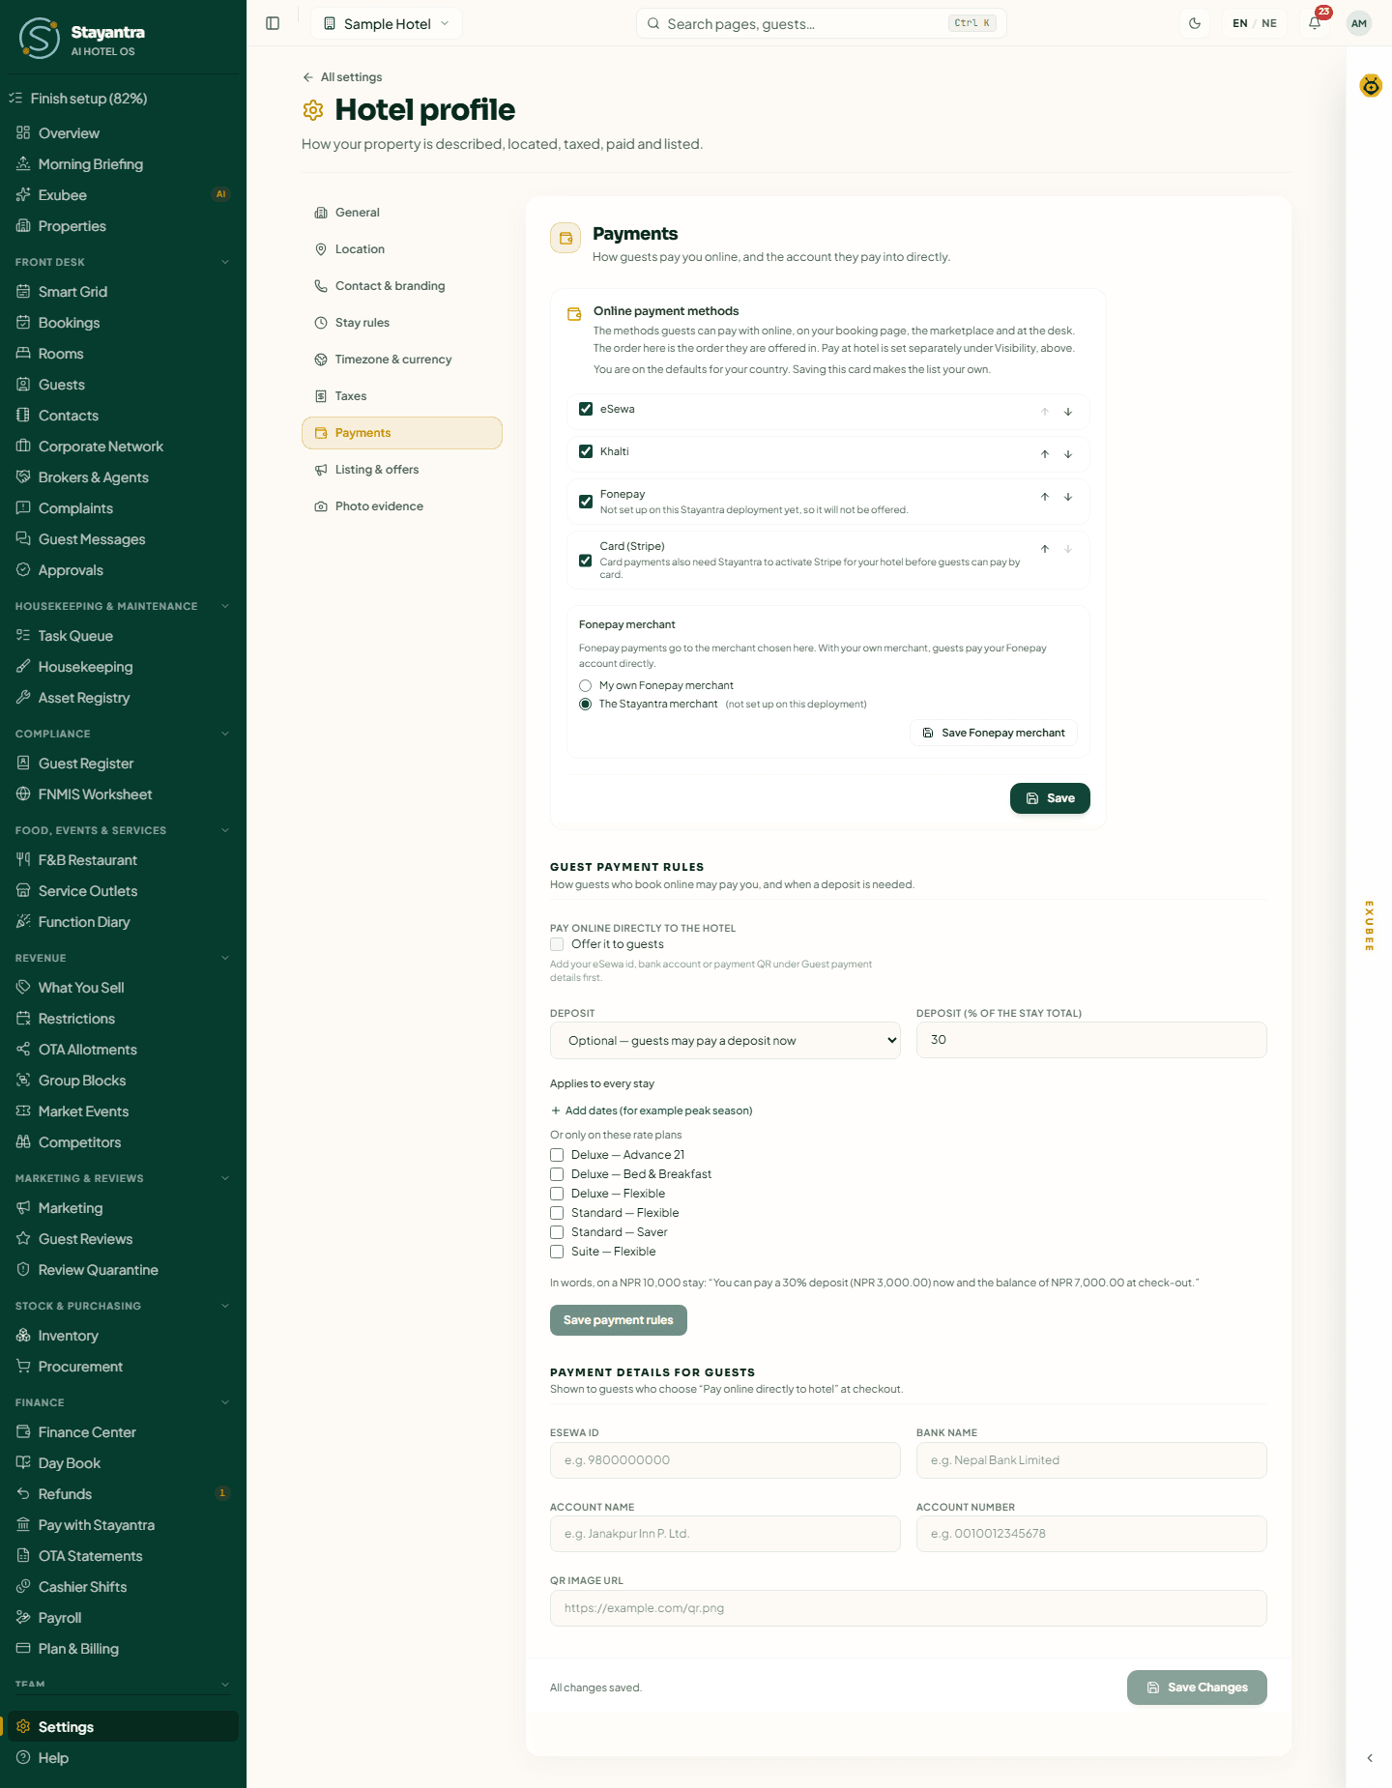Image resolution: width=1392 pixels, height=1788 pixels.
Task: Open the AM user avatar menu
Action: (1359, 23)
